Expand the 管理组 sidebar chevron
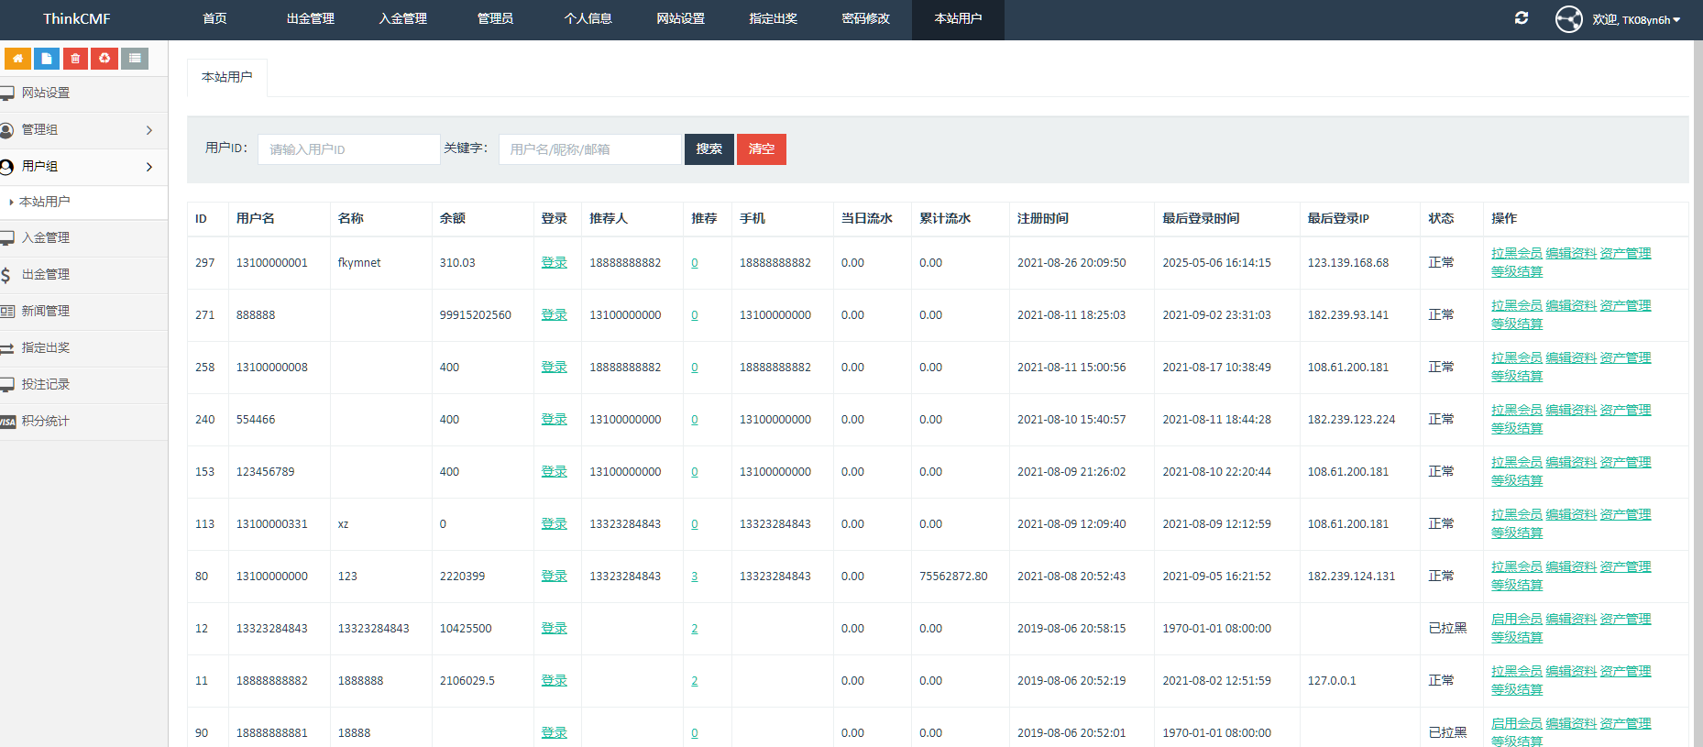This screenshot has height=747, width=1703. 149,130
